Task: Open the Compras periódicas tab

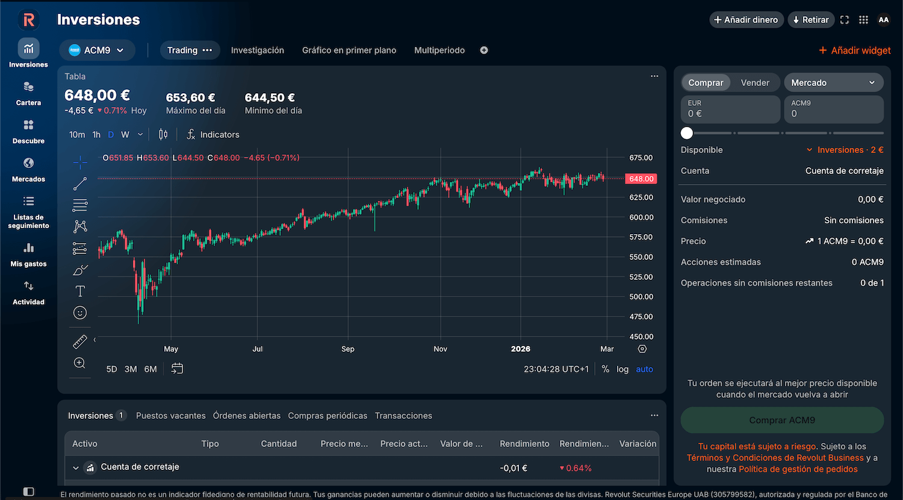Action: [x=327, y=416]
